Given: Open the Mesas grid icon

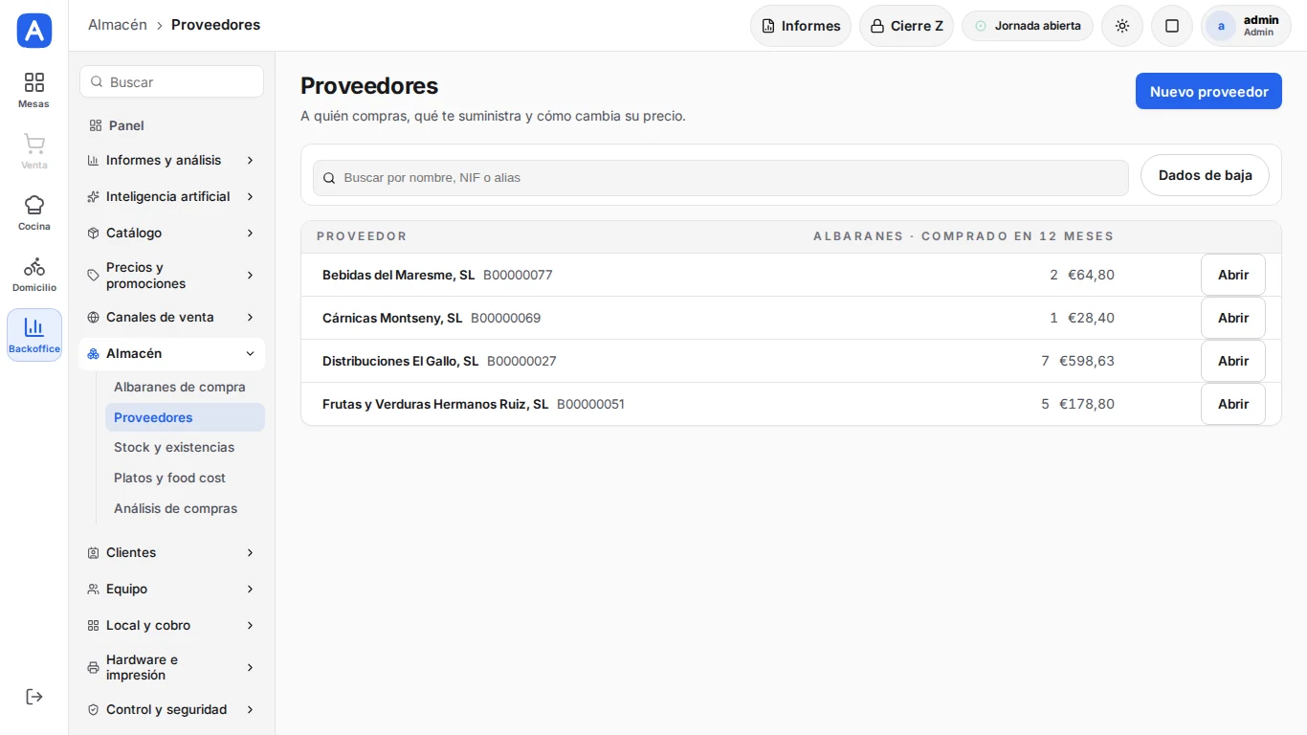Looking at the screenshot, I should click(x=34, y=82).
